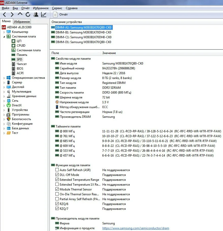Switch to the Меню sidebar tab

click(x=6, y=21)
